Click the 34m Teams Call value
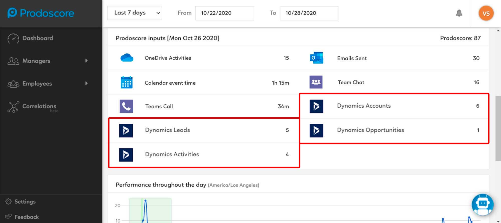The height and width of the screenshot is (223, 501). tap(283, 106)
